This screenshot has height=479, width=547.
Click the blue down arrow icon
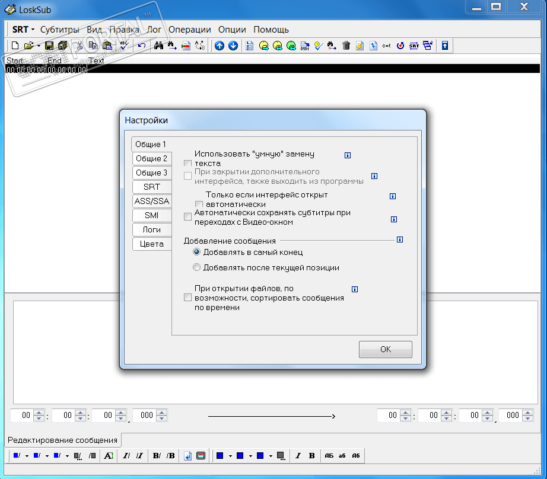tap(233, 46)
